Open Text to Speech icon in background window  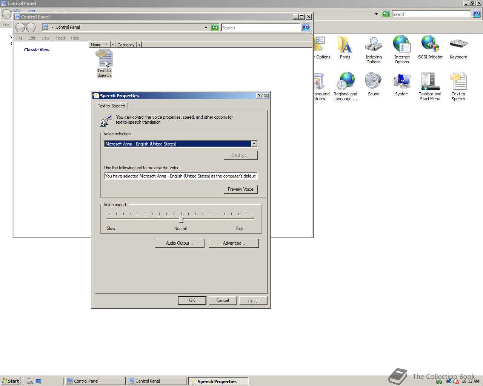tap(458, 87)
